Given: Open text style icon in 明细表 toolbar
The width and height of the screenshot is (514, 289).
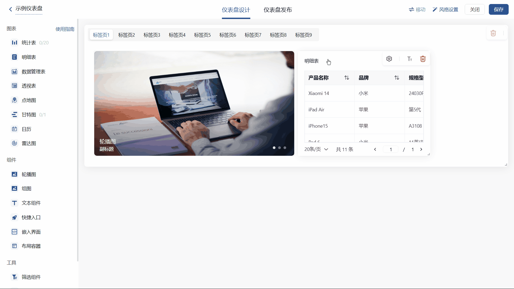Looking at the screenshot, I should [410, 59].
